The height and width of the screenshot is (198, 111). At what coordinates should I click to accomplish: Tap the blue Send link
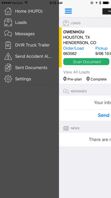104,115
